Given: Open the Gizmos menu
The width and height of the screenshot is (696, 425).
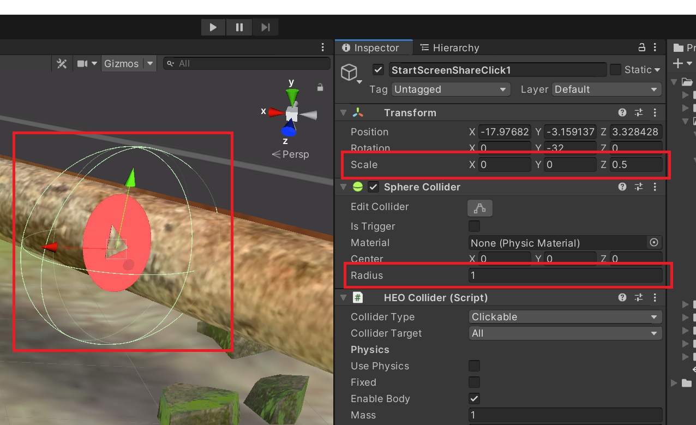Looking at the screenshot, I should point(121,64).
